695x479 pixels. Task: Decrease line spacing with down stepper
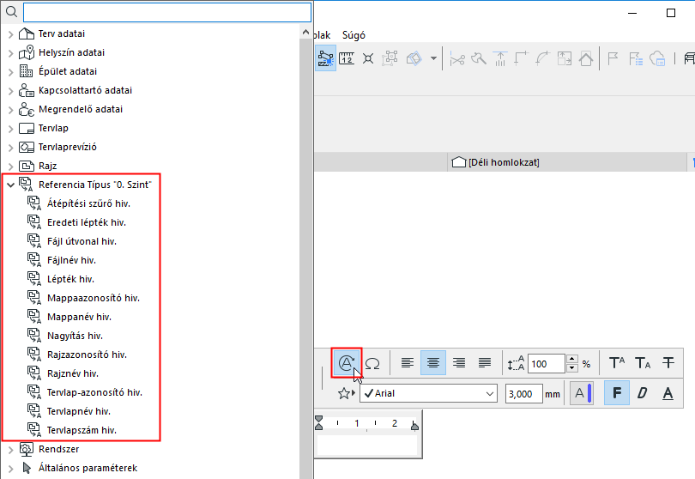(x=572, y=368)
